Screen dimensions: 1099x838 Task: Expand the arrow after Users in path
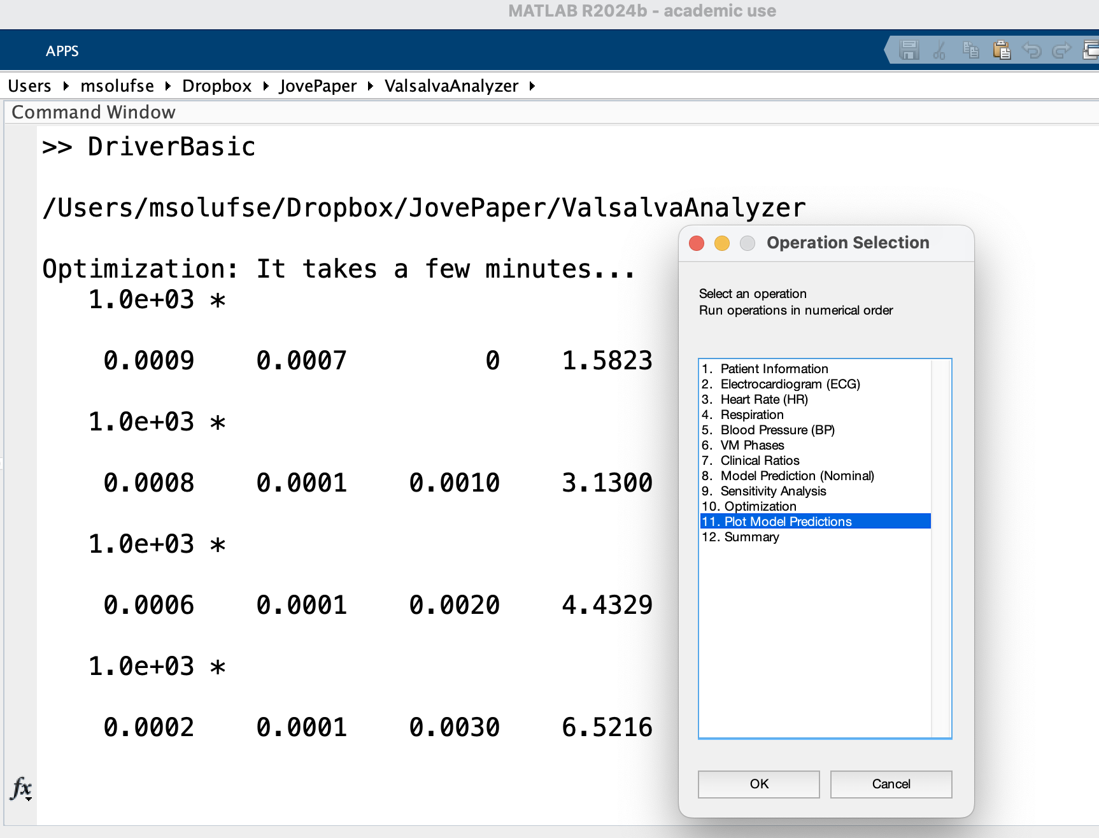[66, 86]
